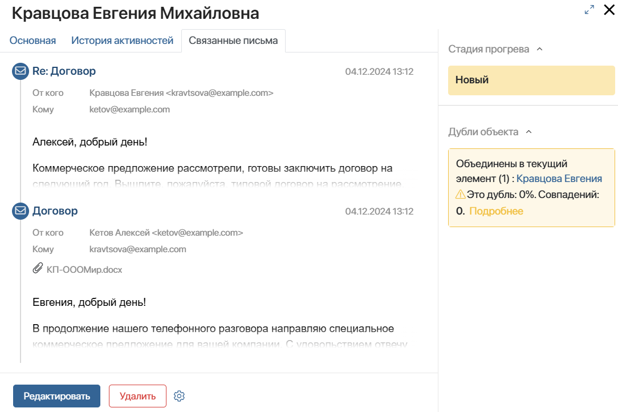Image resolution: width=618 pixels, height=412 pixels.
Task: Click the expand to fullscreen arrows icon
Action: coord(589,10)
